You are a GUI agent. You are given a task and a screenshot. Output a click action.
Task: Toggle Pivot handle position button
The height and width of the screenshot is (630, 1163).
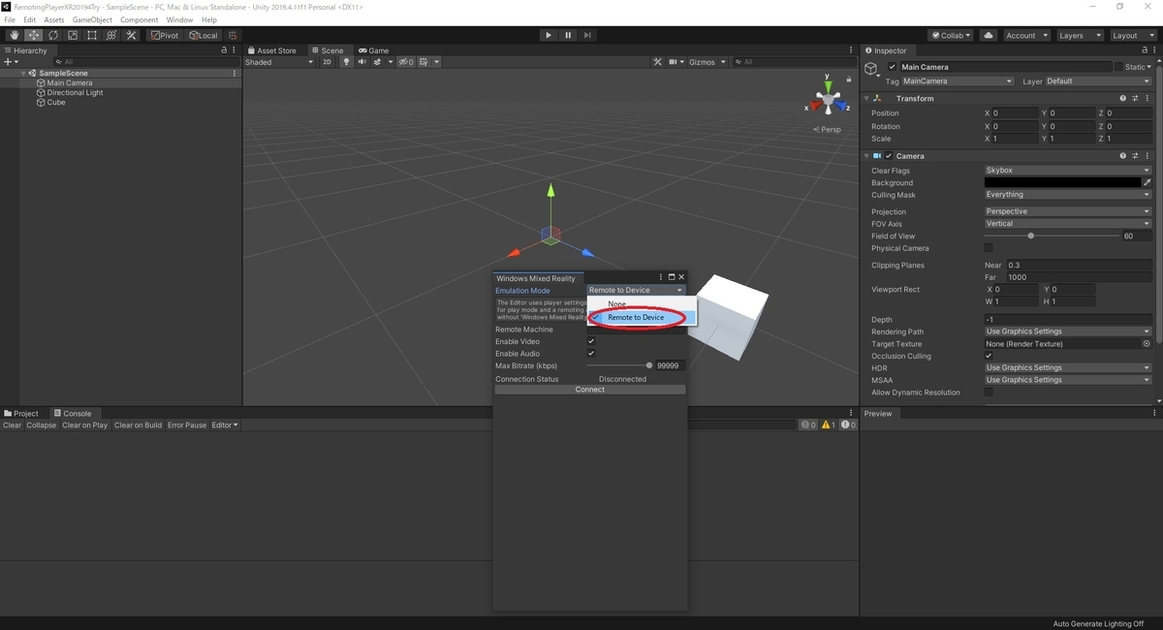click(x=165, y=36)
